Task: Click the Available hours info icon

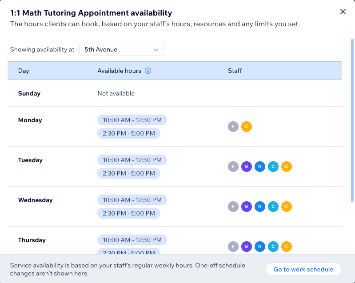Action: [148, 71]
